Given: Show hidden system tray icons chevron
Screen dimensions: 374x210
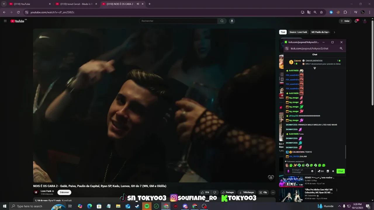Looking at the screenshot, I should pyautogui.click(x=339, y=206).
